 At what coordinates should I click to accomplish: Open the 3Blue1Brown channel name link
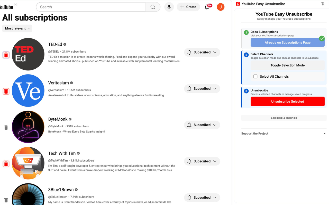(61, 190)
